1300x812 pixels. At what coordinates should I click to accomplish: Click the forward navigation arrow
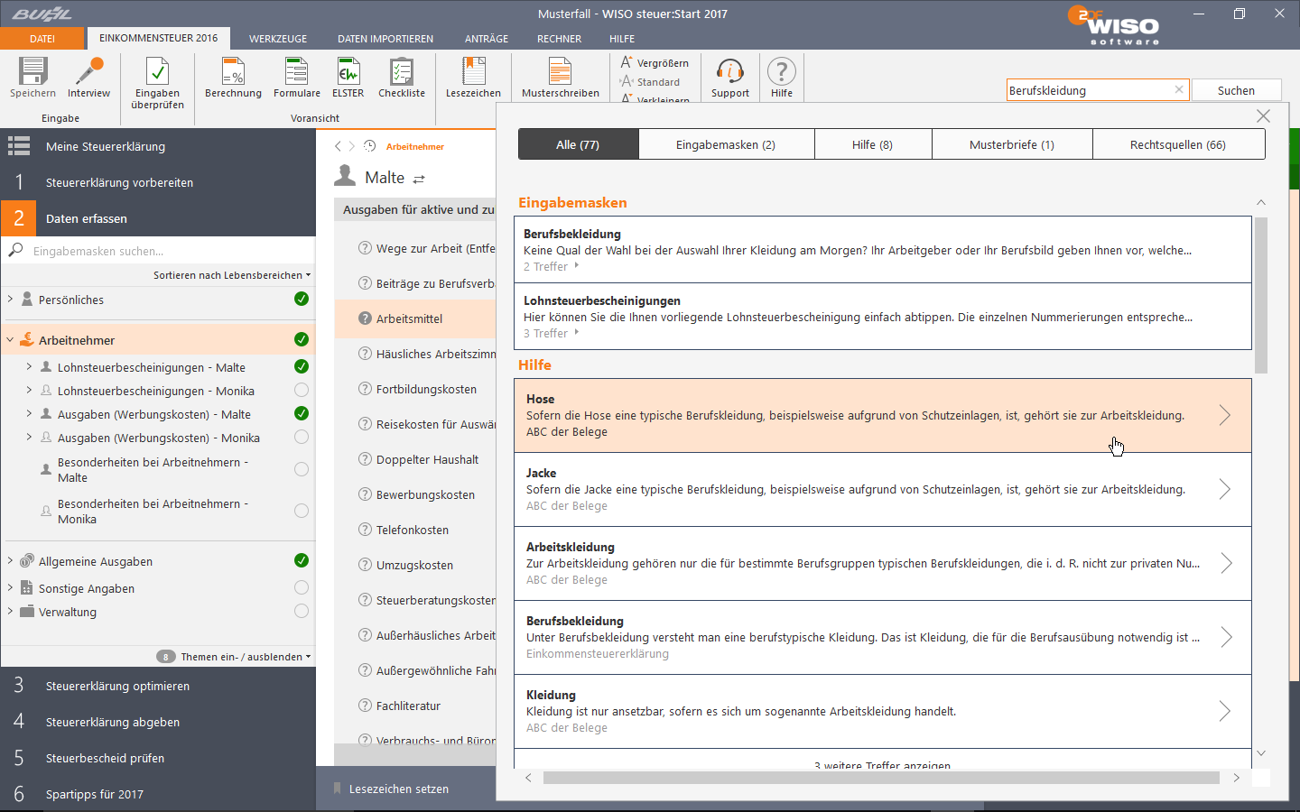pyautogui.click(x=352, y=146)
